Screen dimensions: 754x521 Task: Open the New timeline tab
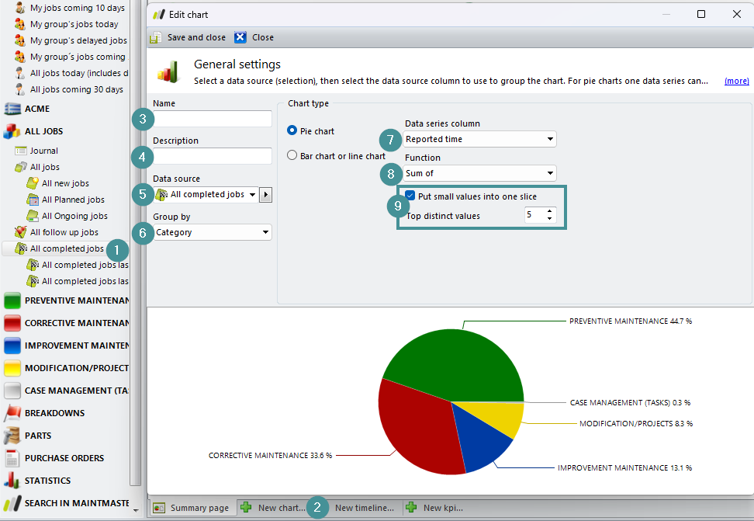click(x=364, y=508)
